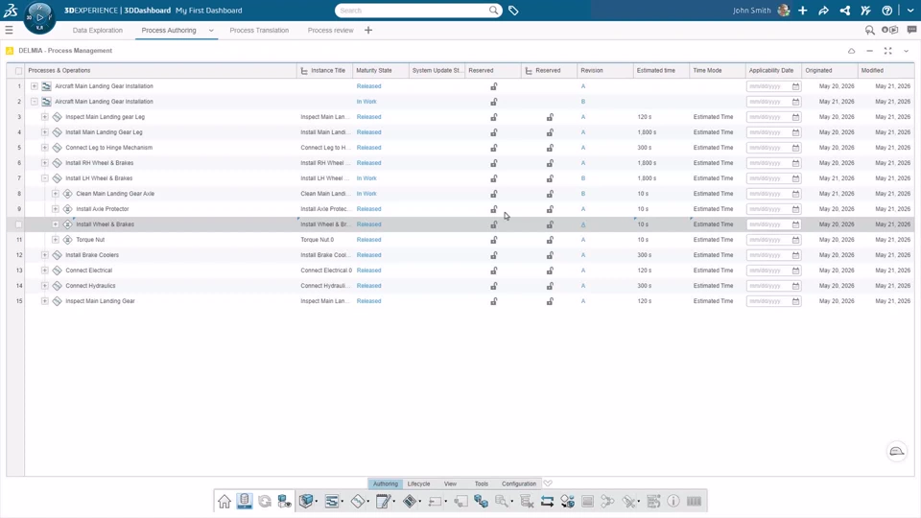Open the top-right chevron next to Help
The image size is (921, 518).
(910, 11)
